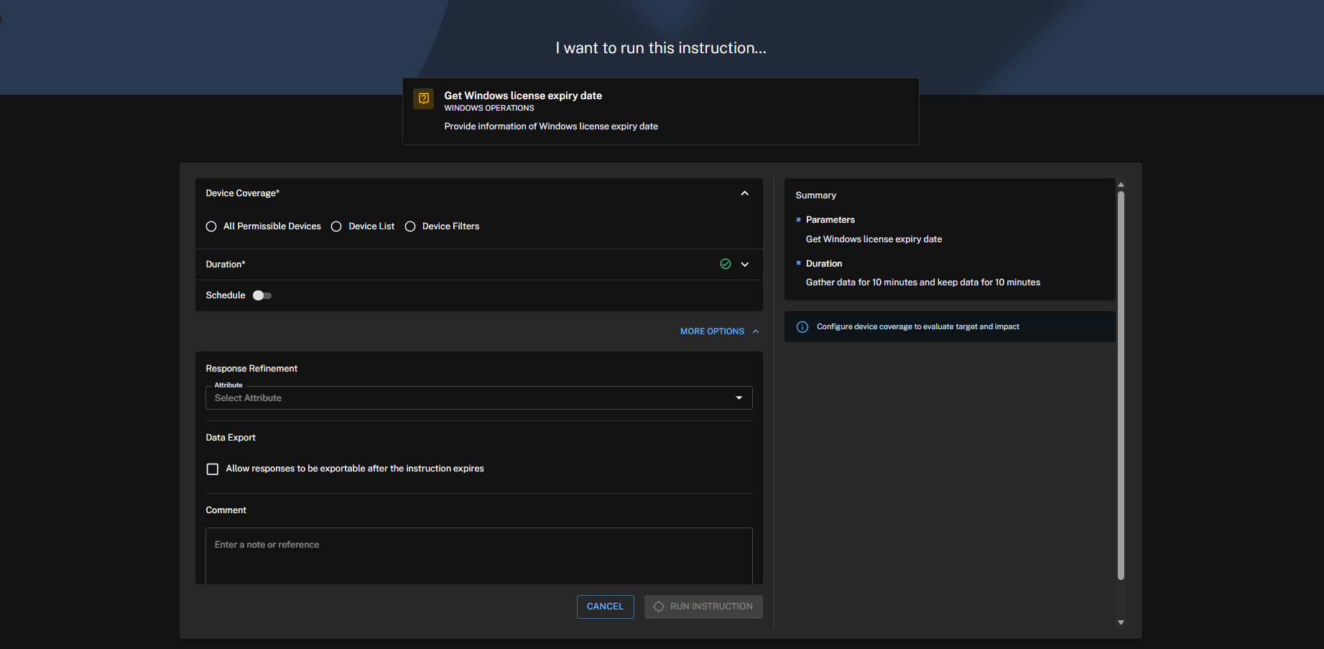
Task: Click the green Duration validated checkmark icon
Action: coord(726,264)
